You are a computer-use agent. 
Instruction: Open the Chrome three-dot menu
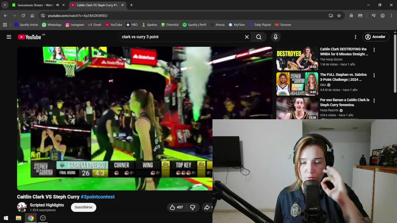point(392,15)
